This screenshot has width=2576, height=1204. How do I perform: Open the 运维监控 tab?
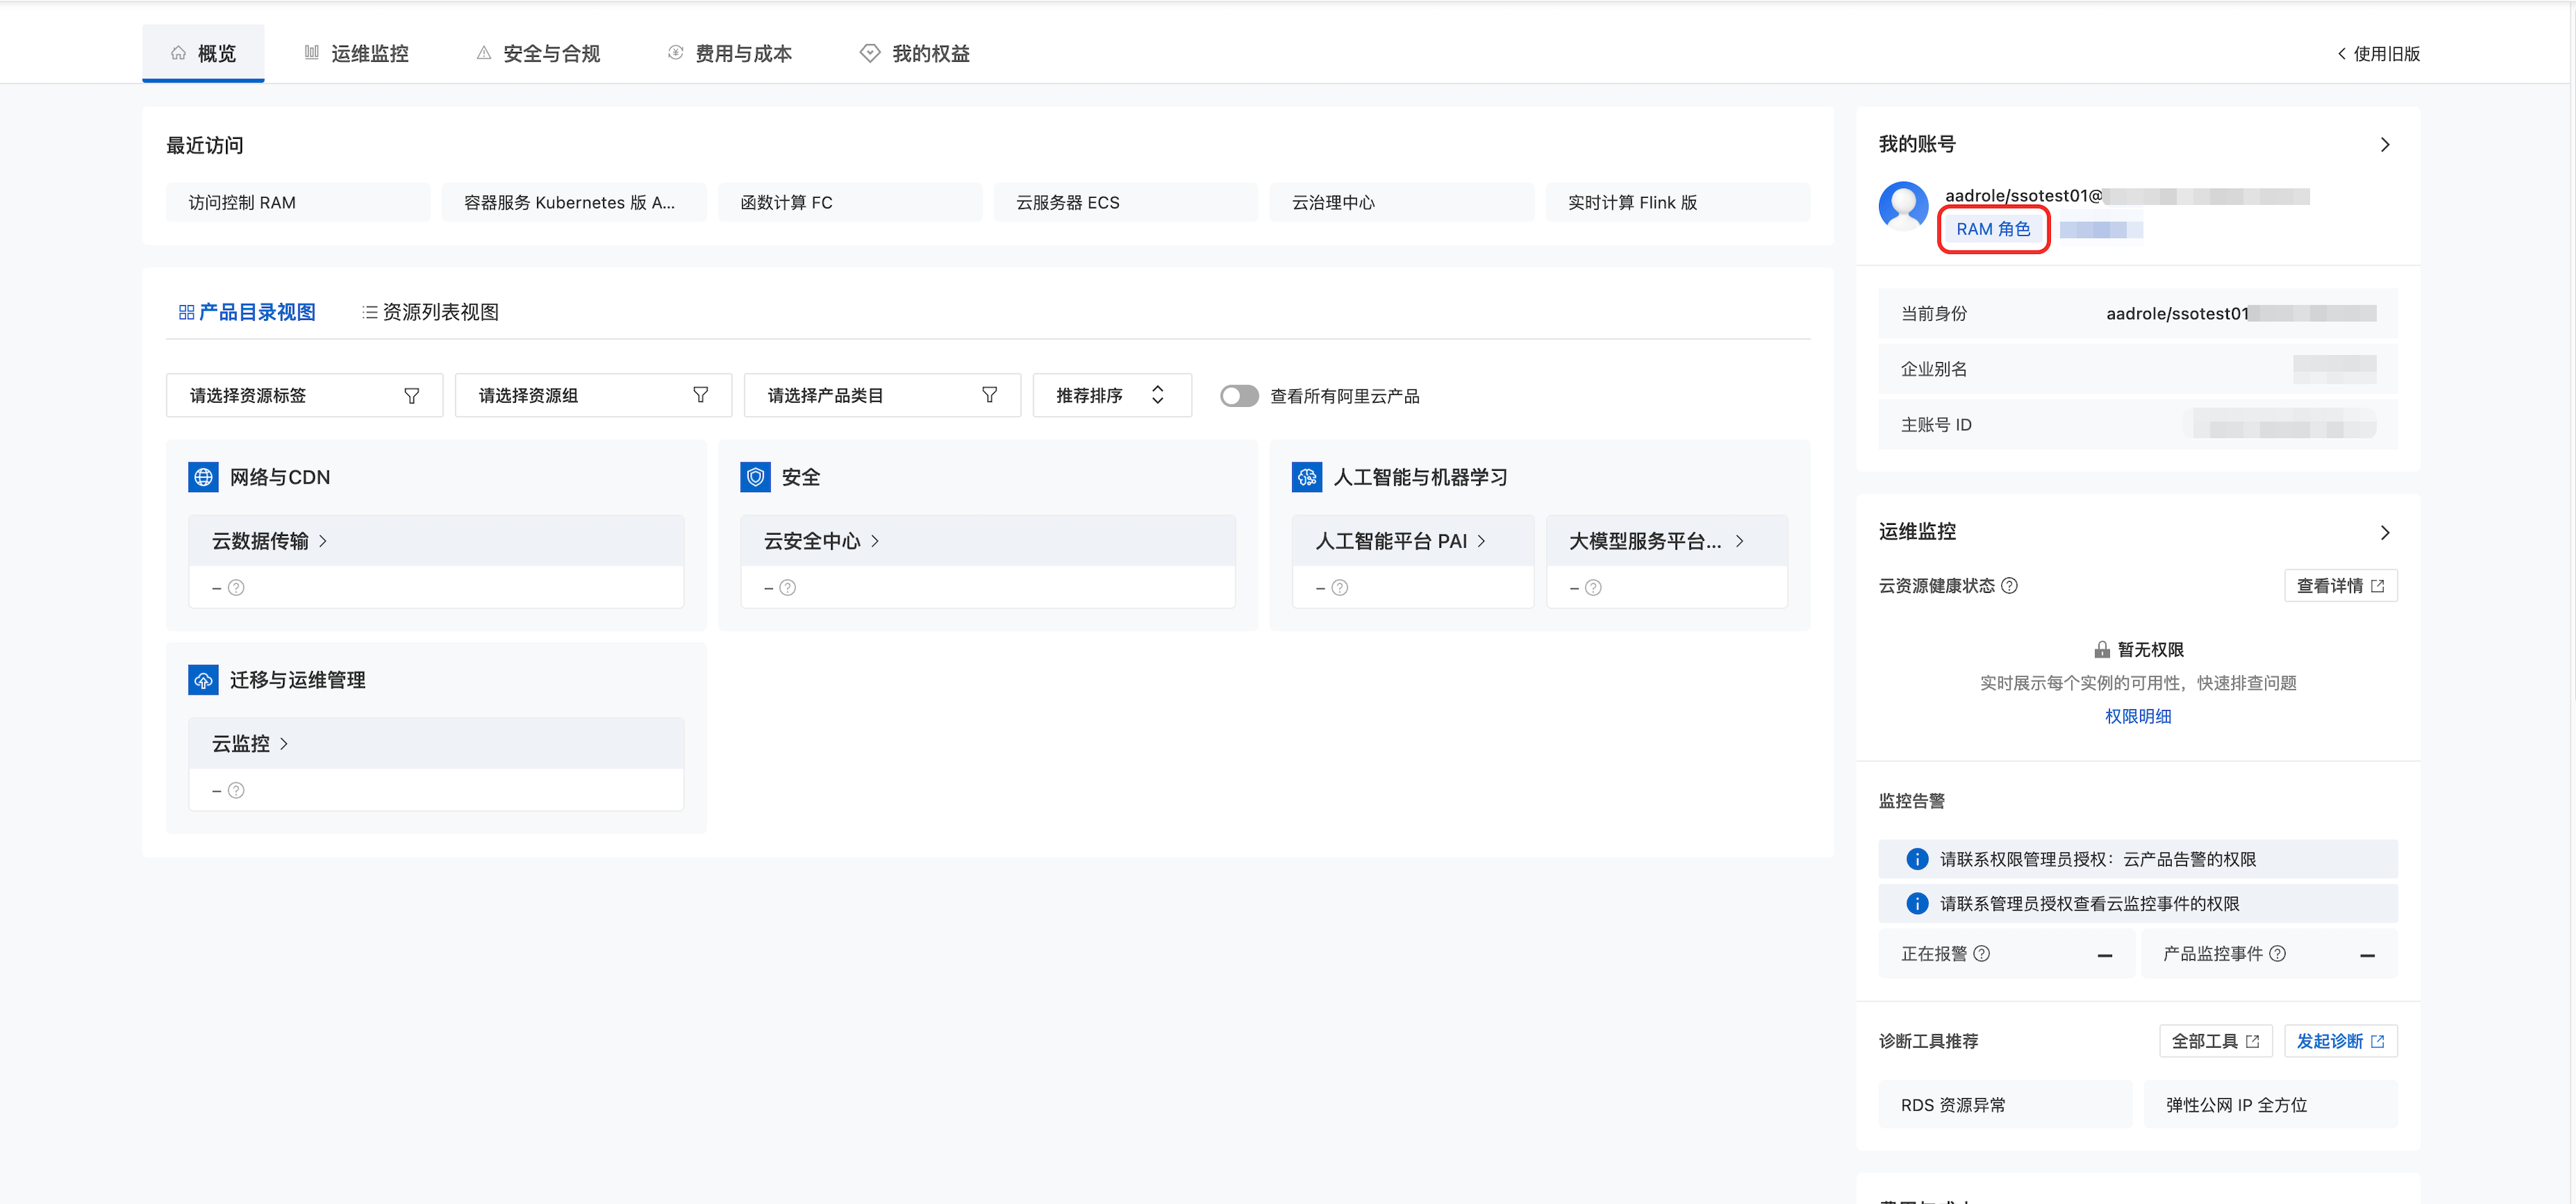357,54
